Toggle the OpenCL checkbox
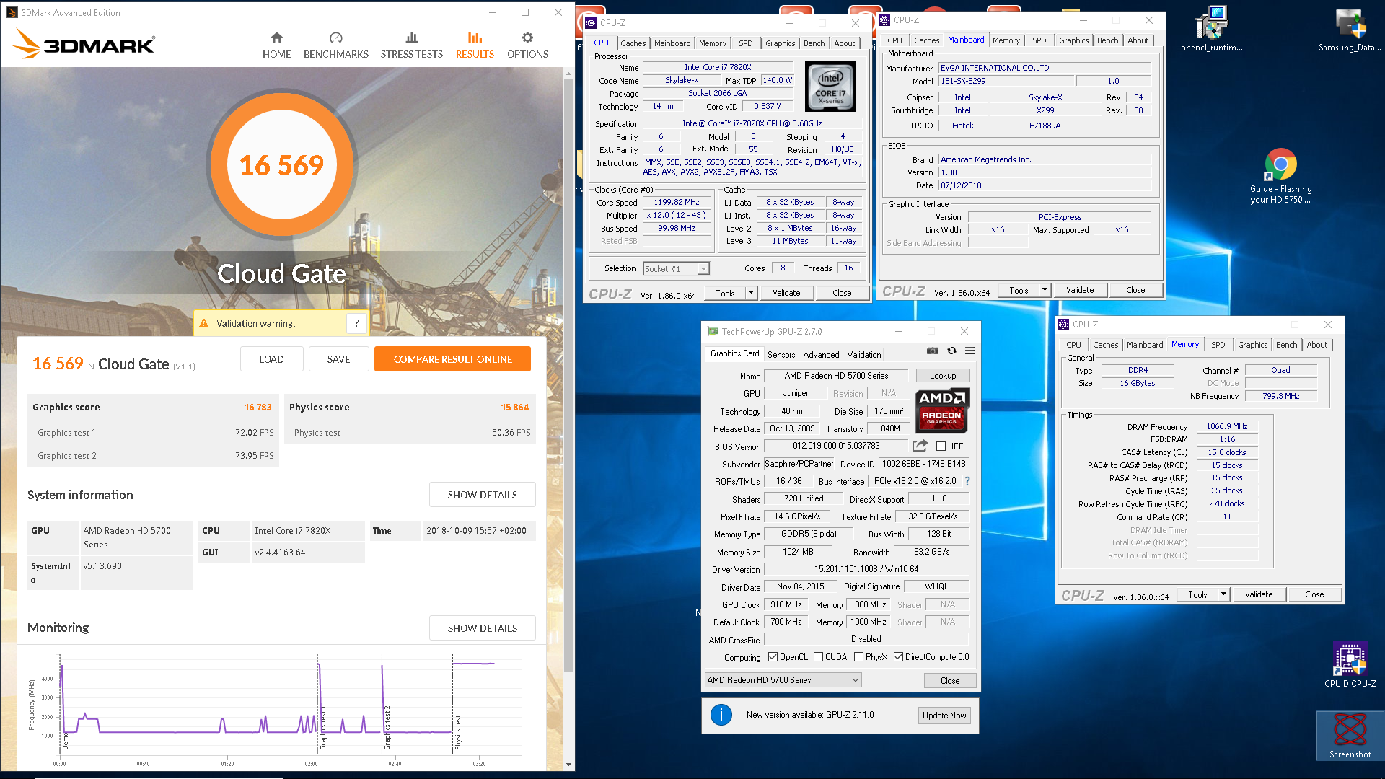Image resolution: width=1385 pixels, height=779 pixels. (773, 657)
